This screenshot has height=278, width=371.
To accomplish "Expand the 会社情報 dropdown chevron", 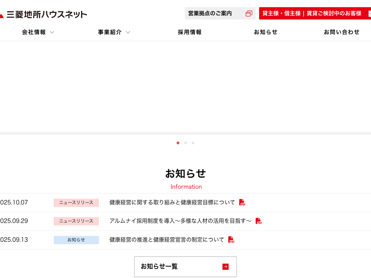I will pos(52,32).
